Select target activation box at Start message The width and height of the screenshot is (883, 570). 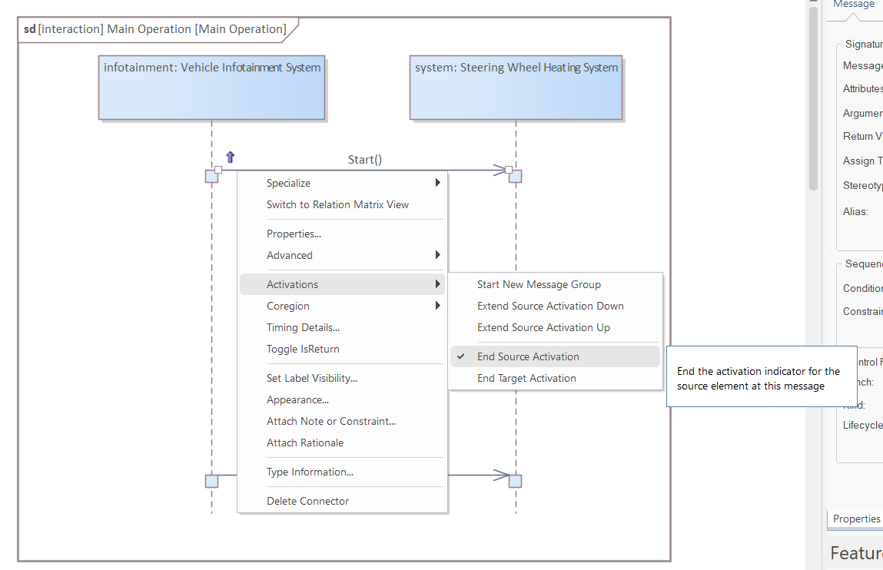point(516,177)
